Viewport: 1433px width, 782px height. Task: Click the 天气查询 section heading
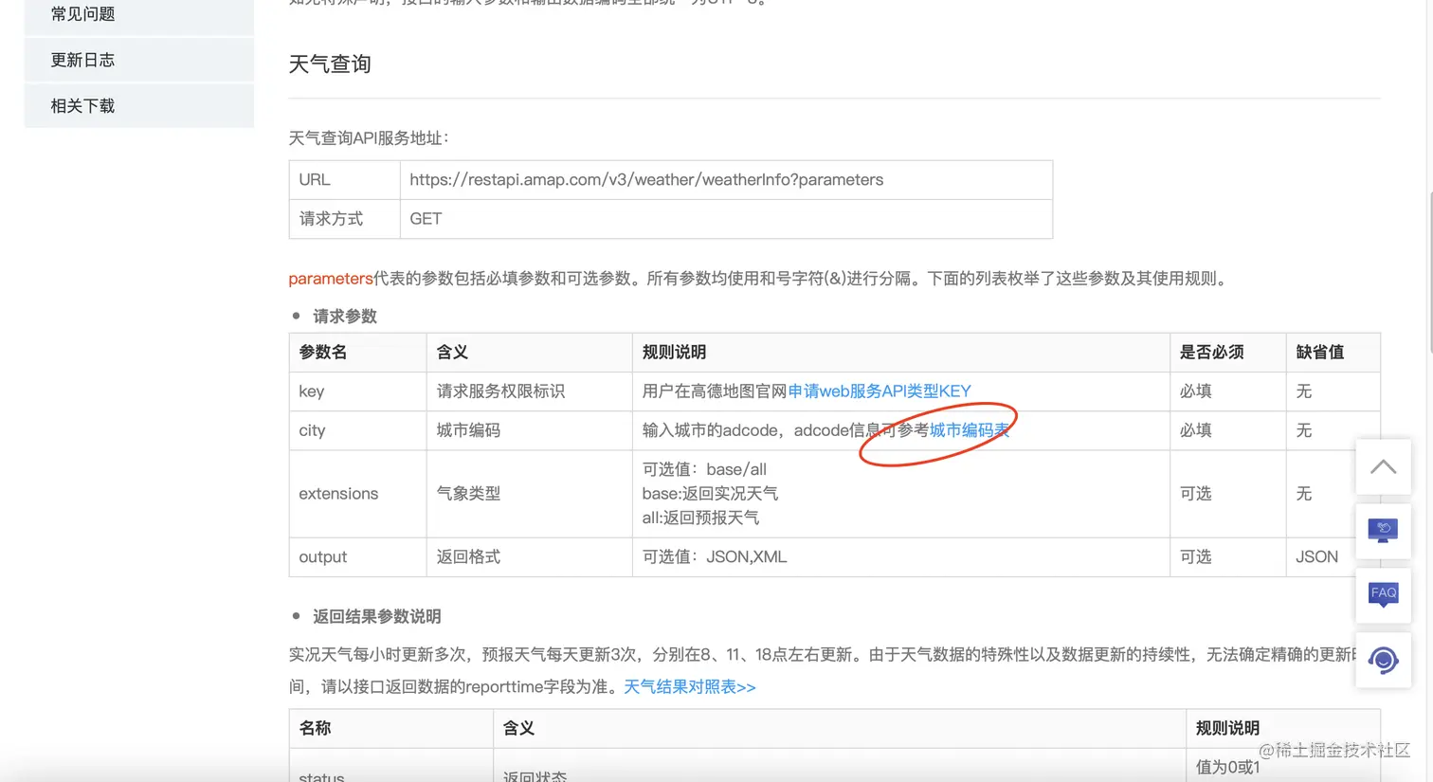330,64
